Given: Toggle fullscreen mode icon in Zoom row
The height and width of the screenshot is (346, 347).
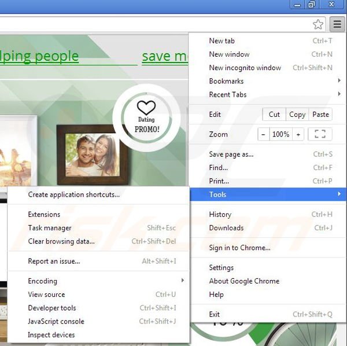Looking at the screenshot, I should point(320,134).
